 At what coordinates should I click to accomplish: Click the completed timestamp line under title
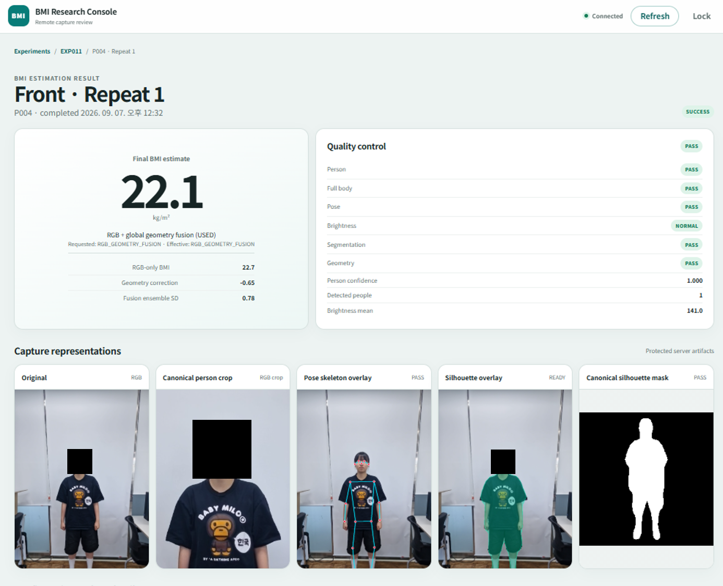(89, 113)
